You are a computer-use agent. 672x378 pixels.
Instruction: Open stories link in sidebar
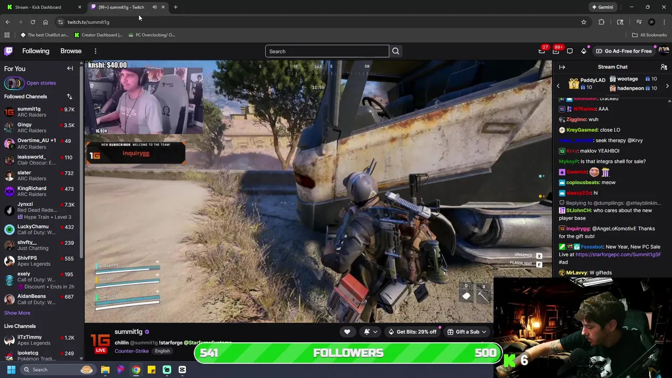tap(41, 83)
